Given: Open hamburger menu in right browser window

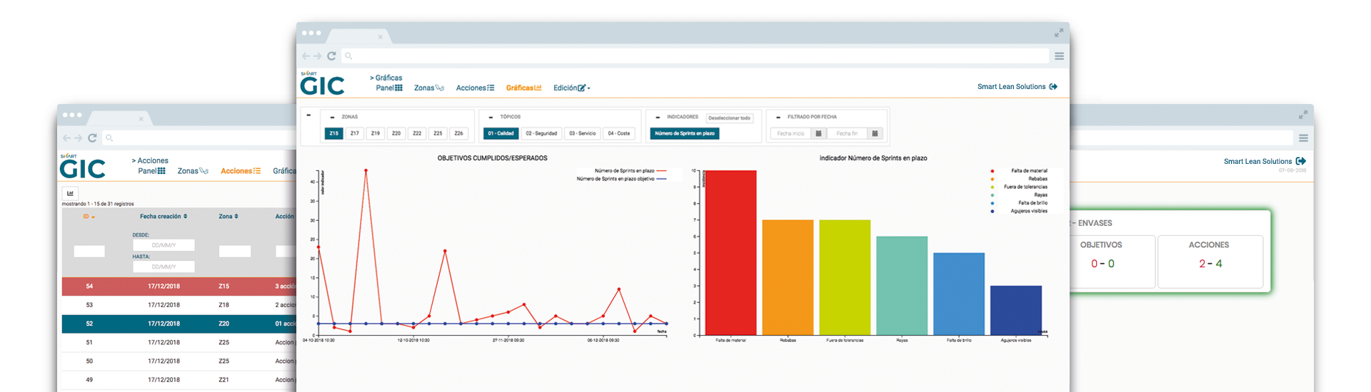Looking at the screenshot, I should [1303, 138].
